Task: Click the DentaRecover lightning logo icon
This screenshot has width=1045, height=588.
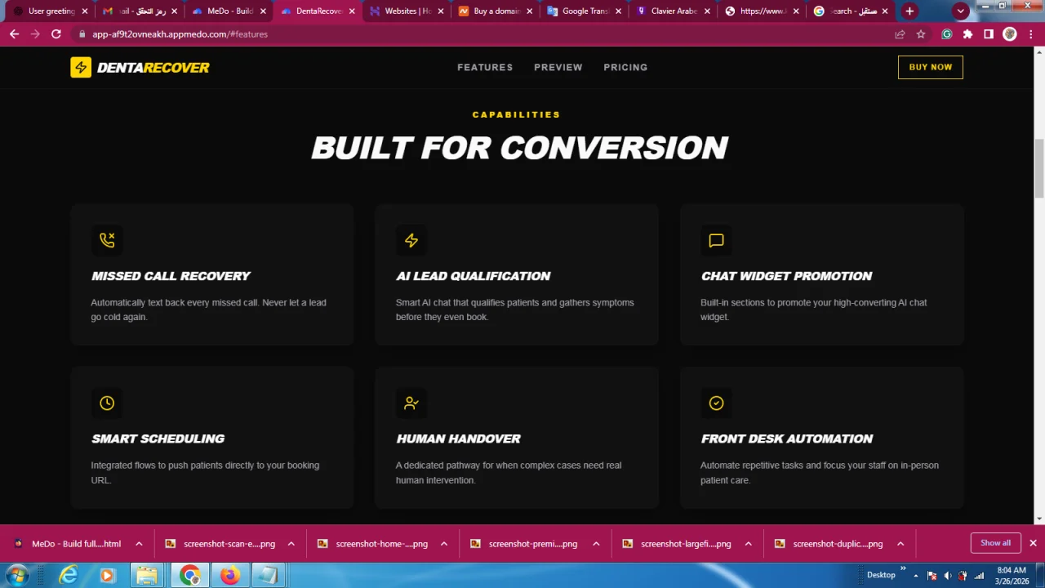Action: (81, 67)
